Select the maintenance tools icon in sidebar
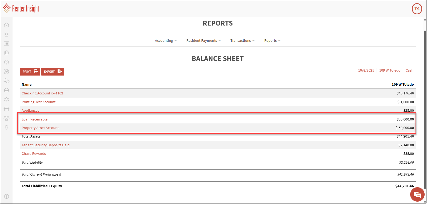 coord(6,72)
